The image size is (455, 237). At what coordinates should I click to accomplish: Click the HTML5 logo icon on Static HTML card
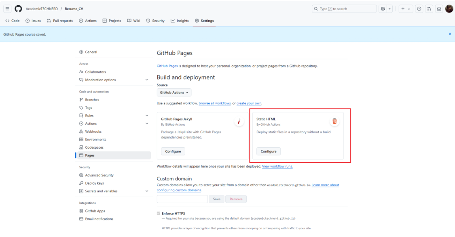pos(334,122)
